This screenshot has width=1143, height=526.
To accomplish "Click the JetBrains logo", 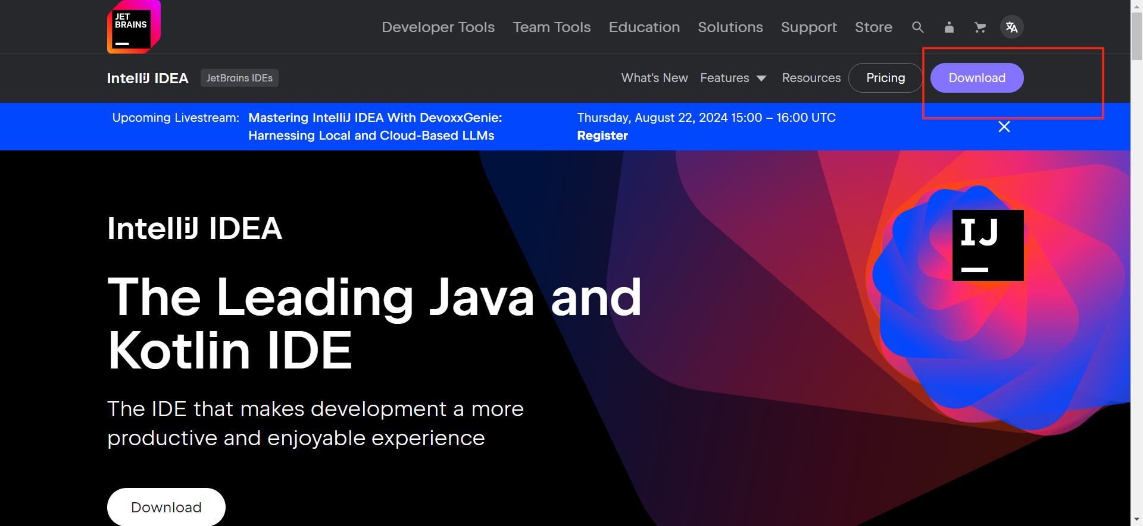I will tap(134, 27).
